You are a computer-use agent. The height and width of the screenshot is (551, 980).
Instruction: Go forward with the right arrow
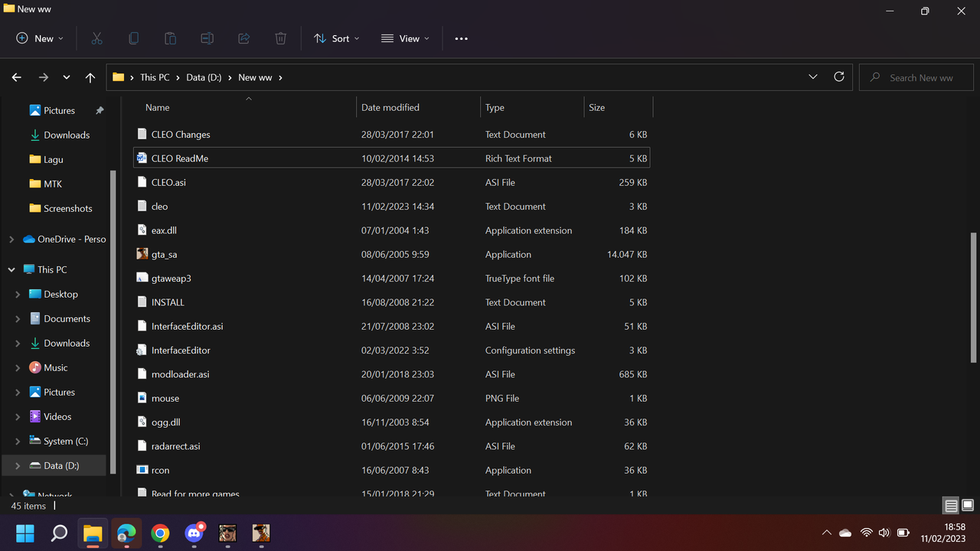click(x=43, y=77)
